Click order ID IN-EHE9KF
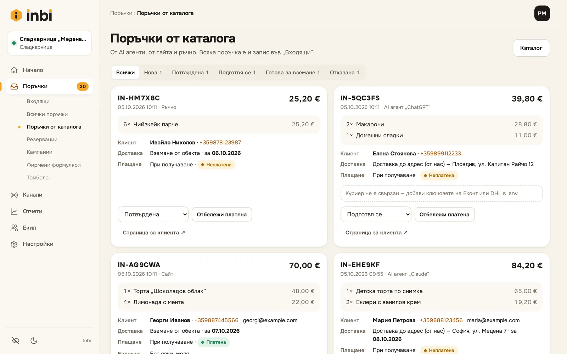 [360, 265]
